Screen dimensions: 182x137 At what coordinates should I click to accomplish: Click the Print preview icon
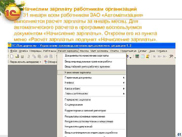51,57
